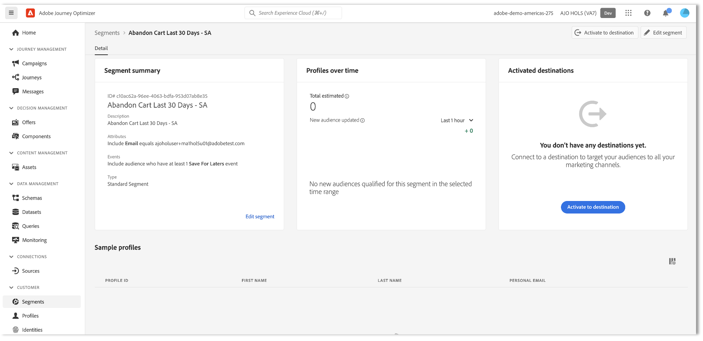Click the Schemas icon in the sidebar

click(15, 198)
